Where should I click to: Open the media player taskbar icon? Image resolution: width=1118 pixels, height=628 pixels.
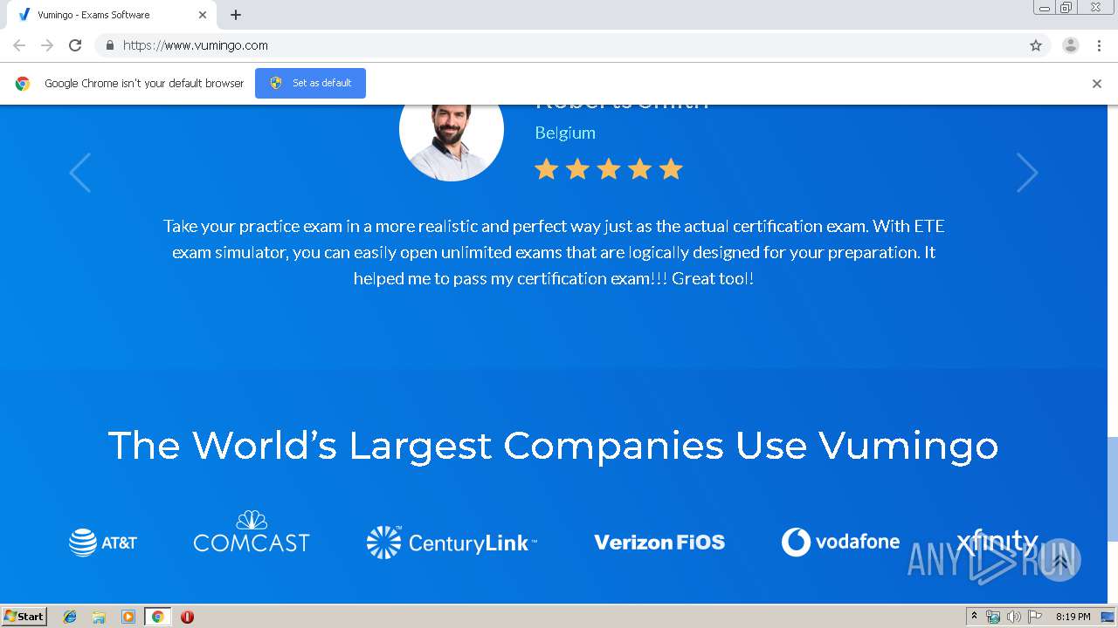(128, 617)
